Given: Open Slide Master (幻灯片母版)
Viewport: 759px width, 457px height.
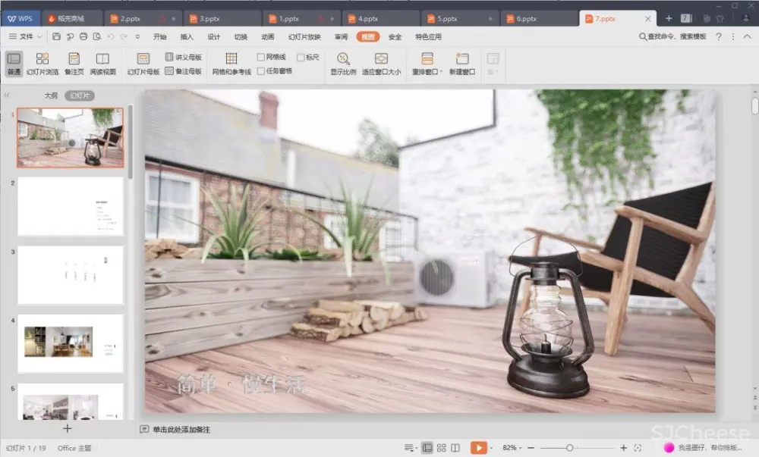Looking at the screenshot, I should (x=143, y=64).
